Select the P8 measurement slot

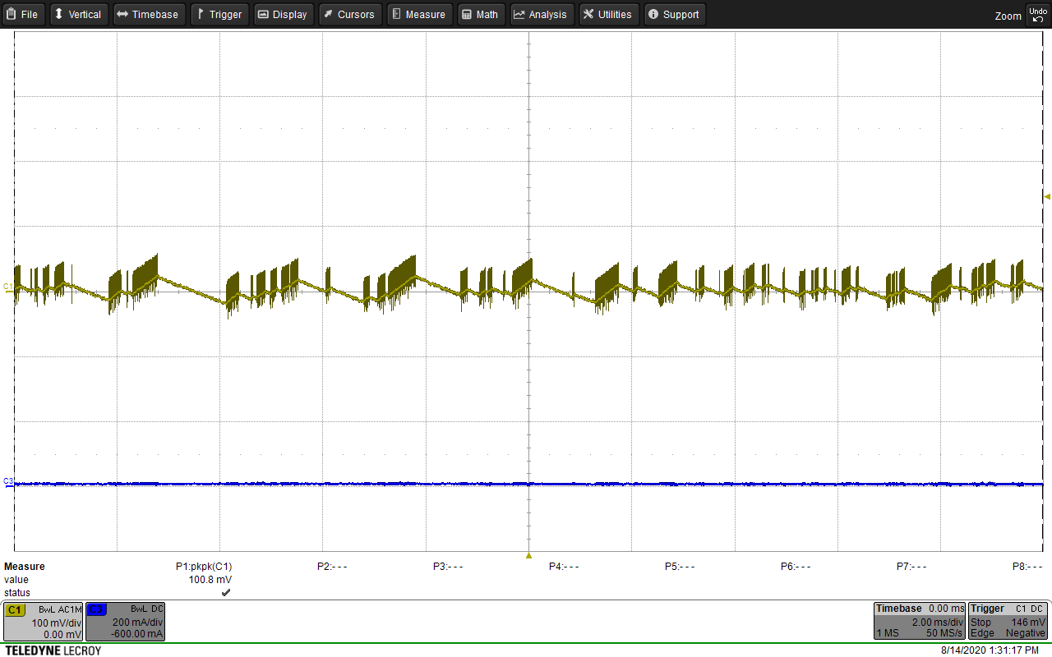[1027, 567]
